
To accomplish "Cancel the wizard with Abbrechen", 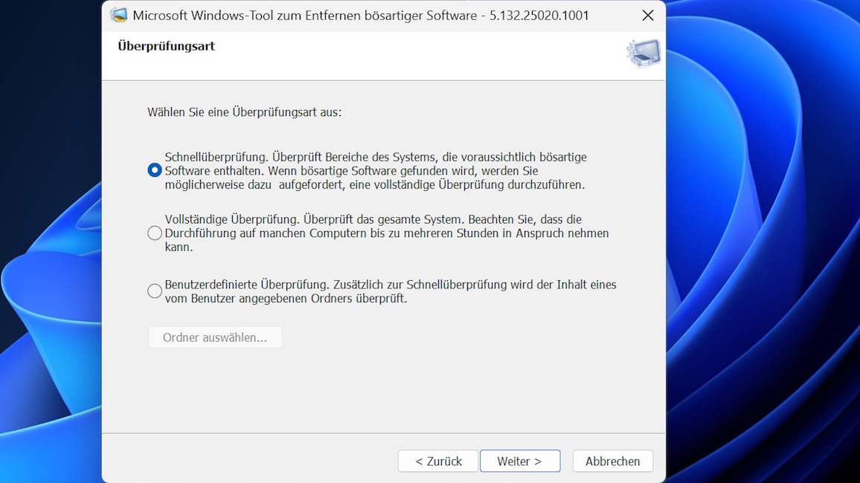I will tap(613, 461).
